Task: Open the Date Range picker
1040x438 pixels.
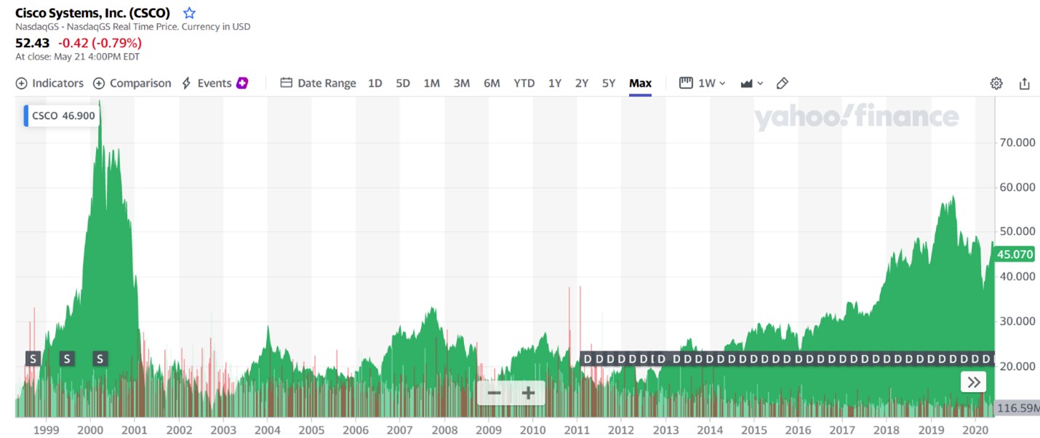Action: 319,84
